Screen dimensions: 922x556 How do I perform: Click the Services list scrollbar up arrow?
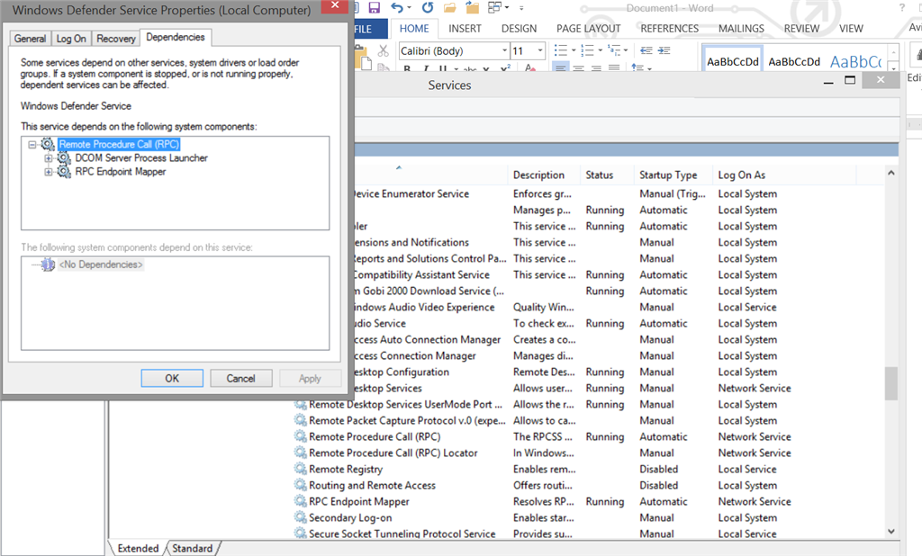coord(891,173)
